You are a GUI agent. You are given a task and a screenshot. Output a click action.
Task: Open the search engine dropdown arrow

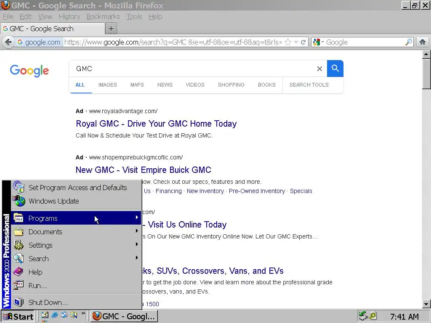pyautogui.click(x=323, y=42)
